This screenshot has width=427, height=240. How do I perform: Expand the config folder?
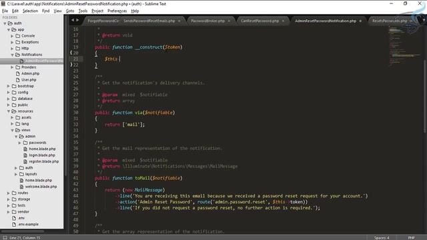[x=9, y=93]
